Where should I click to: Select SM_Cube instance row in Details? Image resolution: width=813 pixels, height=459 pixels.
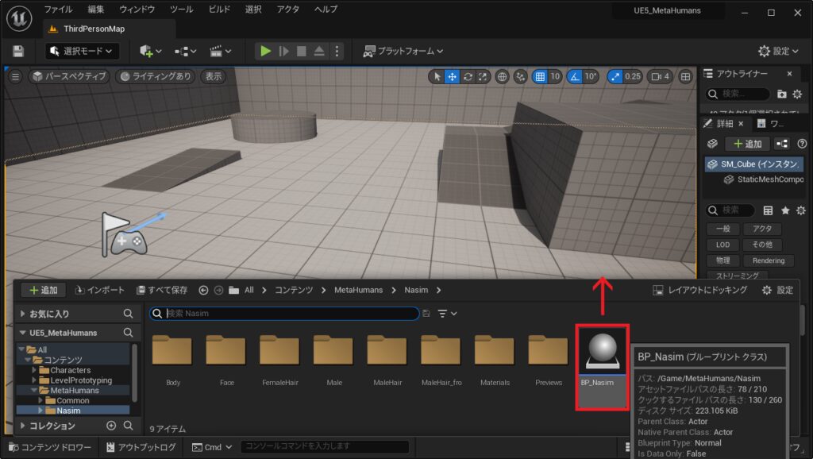(x=754, y=164)
